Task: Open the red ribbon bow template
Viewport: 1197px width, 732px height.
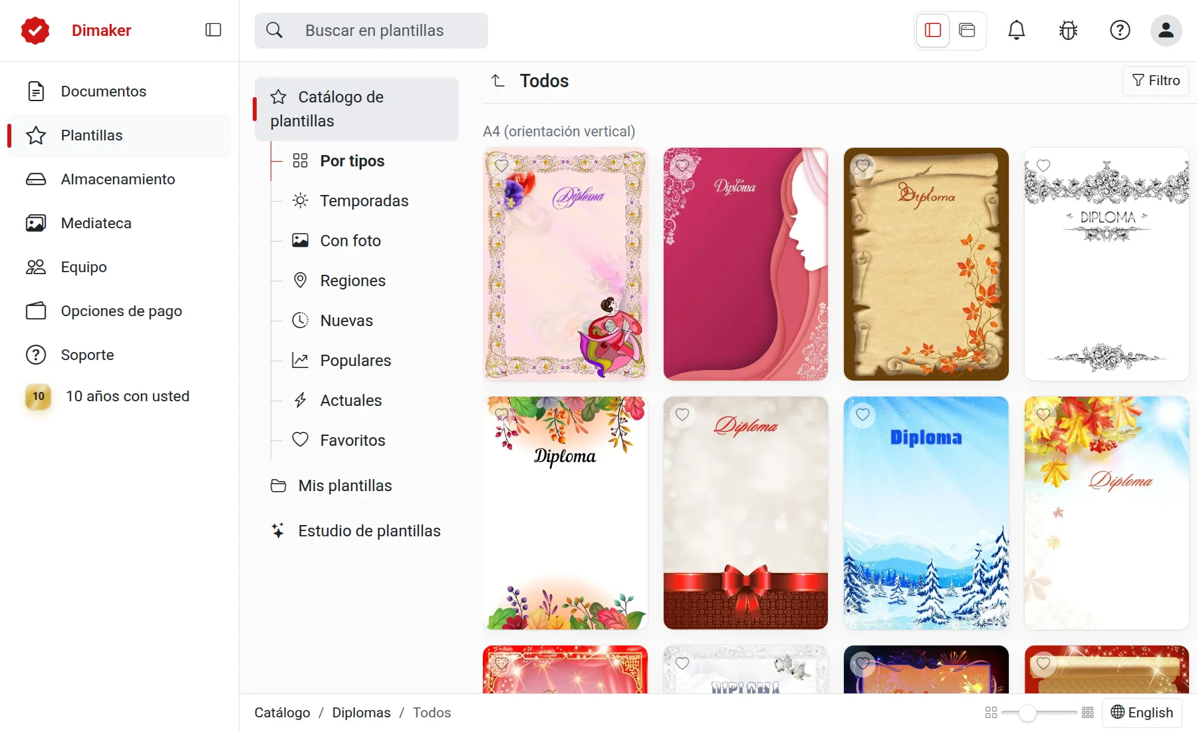Action: point(745,513)
